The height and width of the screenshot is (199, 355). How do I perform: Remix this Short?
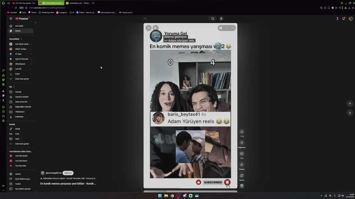(242, 176)
